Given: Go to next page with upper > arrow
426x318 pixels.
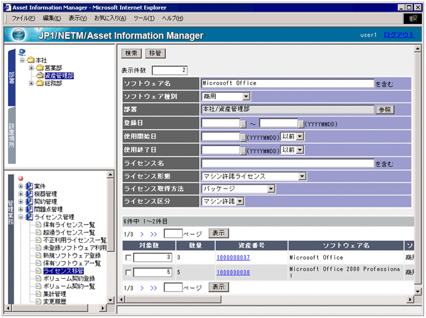Looking at the screenshot, I should (142, 234).
